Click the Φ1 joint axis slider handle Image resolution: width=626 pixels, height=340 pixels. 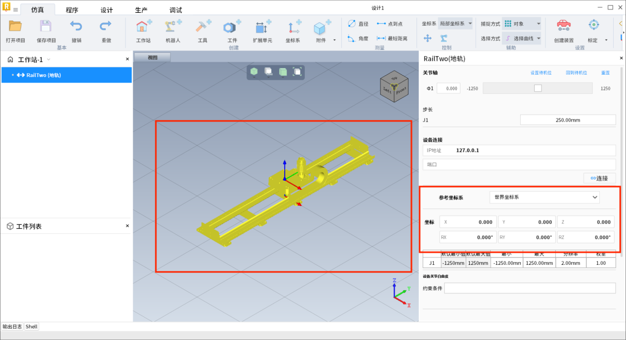[x=538, y=88]
